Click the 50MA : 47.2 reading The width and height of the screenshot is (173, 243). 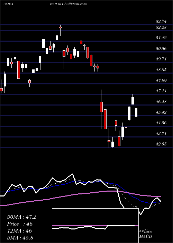point(21,217)
